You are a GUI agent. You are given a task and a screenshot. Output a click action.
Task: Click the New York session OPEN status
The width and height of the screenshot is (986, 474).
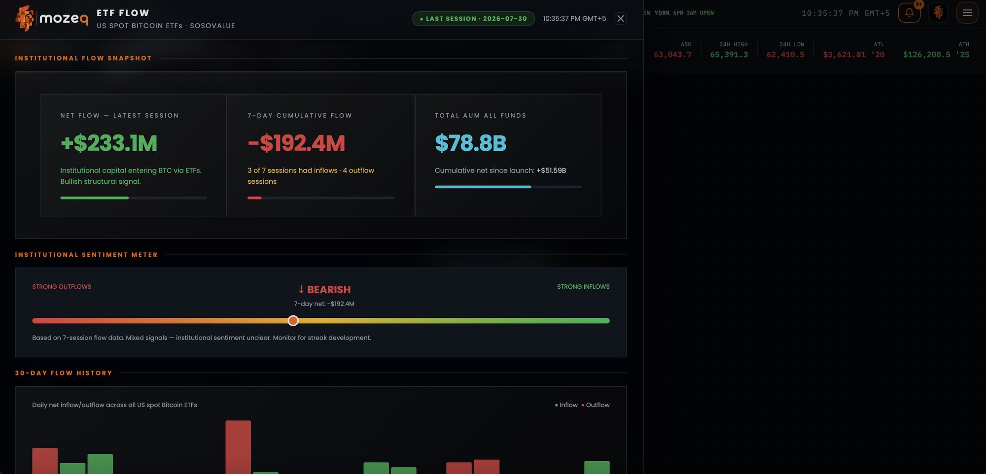click(x=706, y=13)
